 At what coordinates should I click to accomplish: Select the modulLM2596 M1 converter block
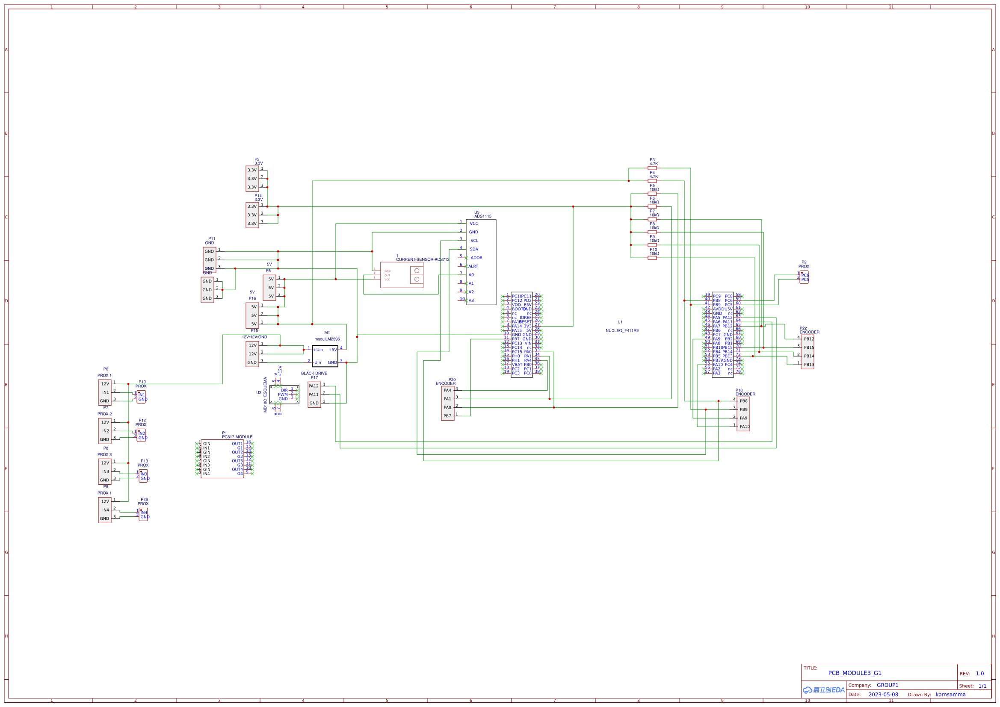click(x=325, y=356)
